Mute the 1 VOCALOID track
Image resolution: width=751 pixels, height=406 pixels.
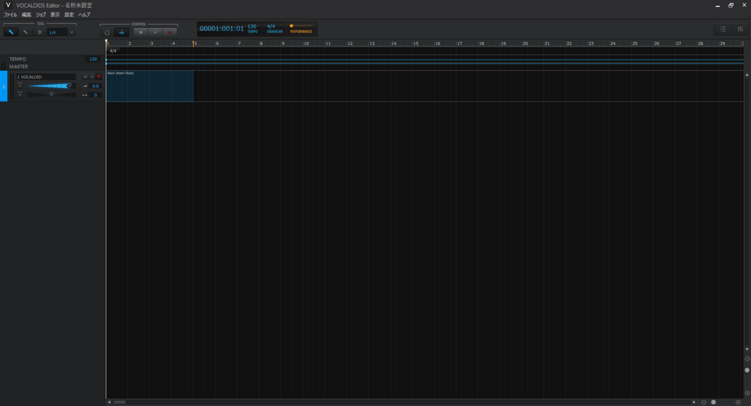tap(85, 77)
